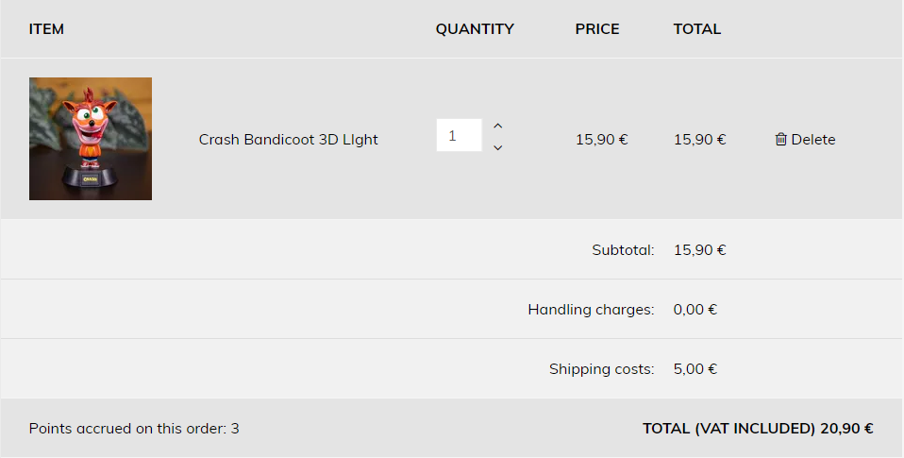This screenshot has width=904, height=458.
Task: Click the item unit price 15,90 €
Action: click(602, 140)
